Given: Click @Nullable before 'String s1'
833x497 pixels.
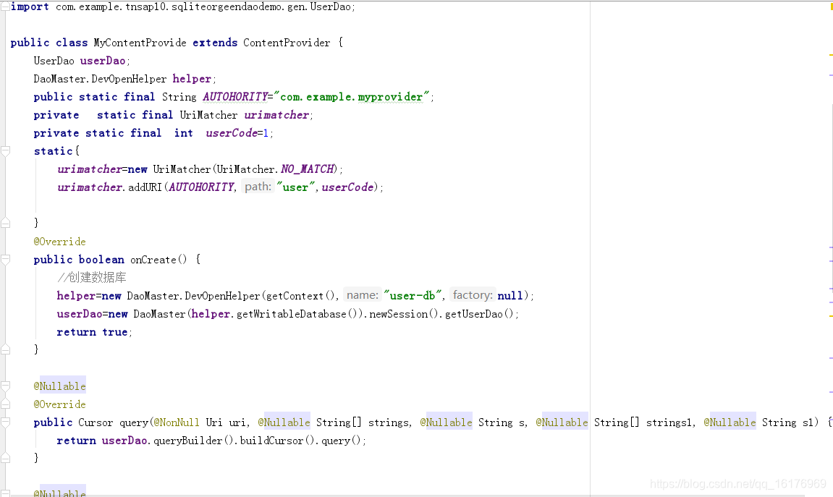Looking at the screenshot, I should coord(730,422).
